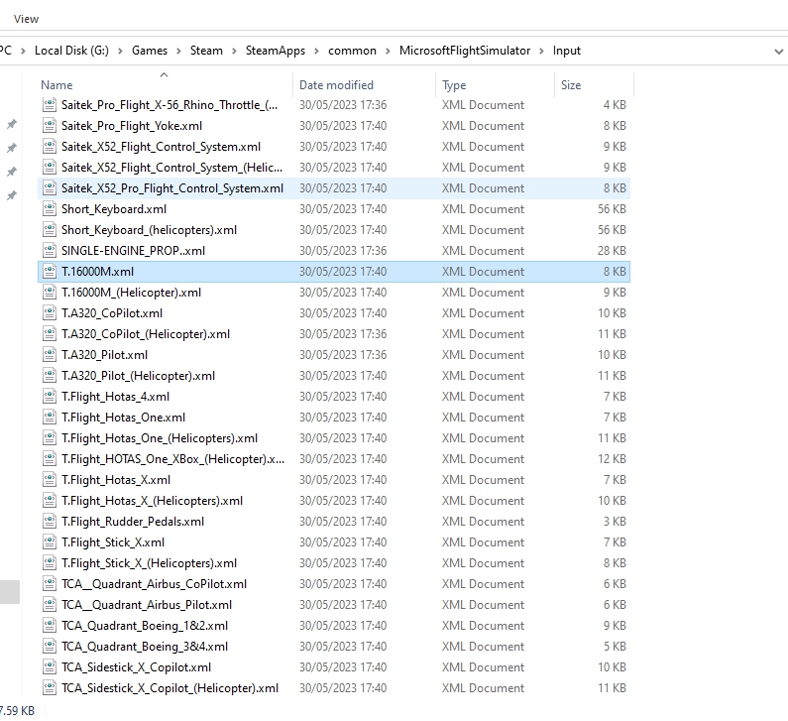The height and width of the screenshot is (721, 788).
Task: Click 12 KB size of T.Flight_HOTAS_One_XBox row
Action: click(x=612, y=459)
